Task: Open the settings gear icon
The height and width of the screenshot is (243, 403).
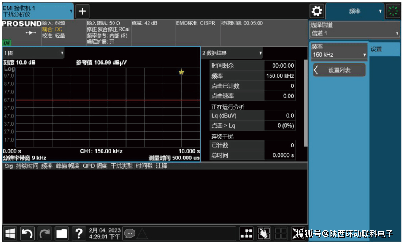Action: (316, 11)
